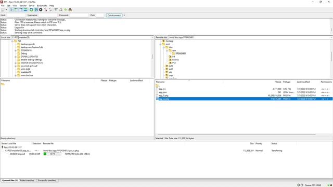Select app.json in remote file list
Image resolution: width=333 pixels, height=187 pixels.
163,92
